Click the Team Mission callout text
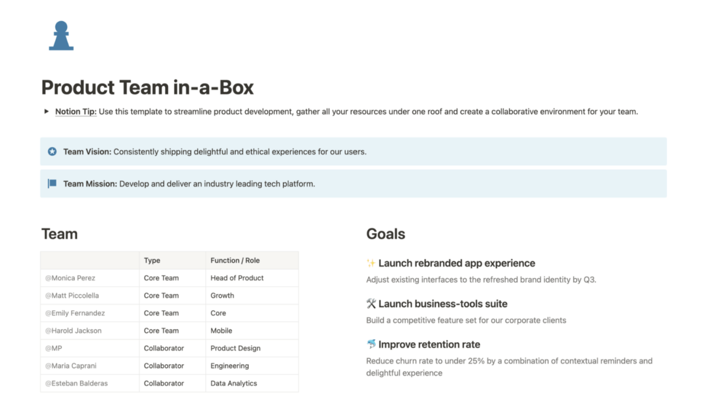The image size is (710, 399). point(189,184)
